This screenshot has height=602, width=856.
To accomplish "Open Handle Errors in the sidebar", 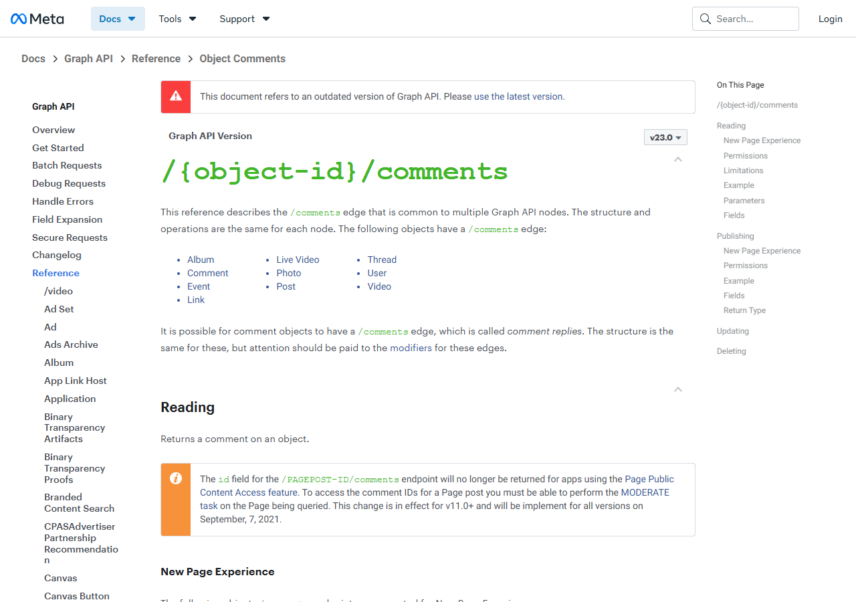I will click(63, 201).
